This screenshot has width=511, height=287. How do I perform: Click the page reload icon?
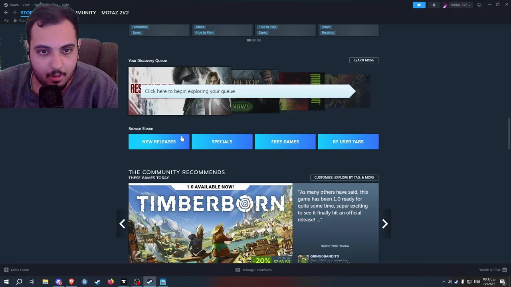[6, 20]
